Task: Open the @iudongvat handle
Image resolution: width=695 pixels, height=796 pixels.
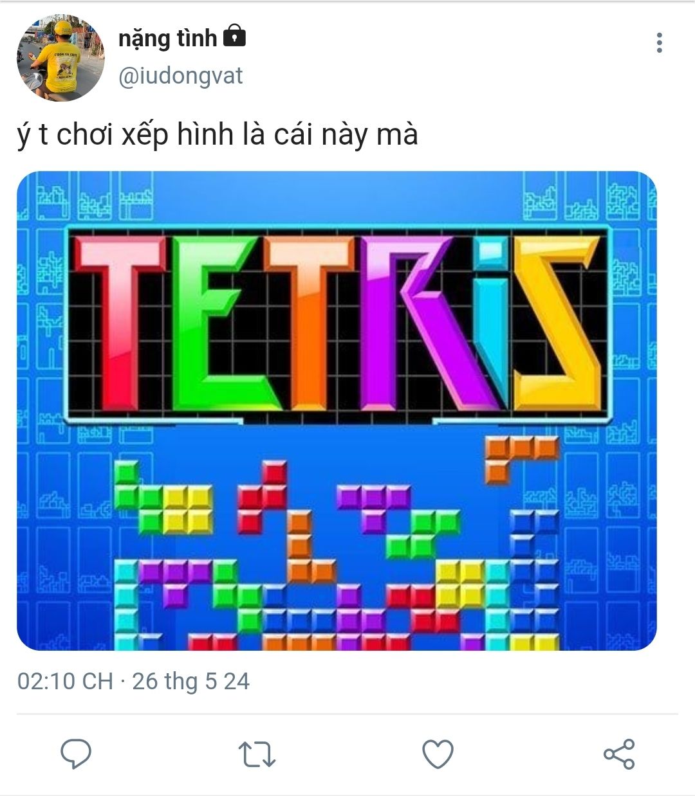Action: [x=181, y=76]
